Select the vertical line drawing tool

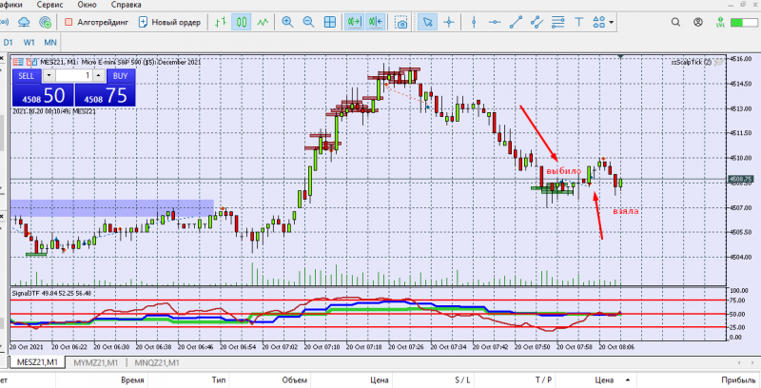pos(474,22)
